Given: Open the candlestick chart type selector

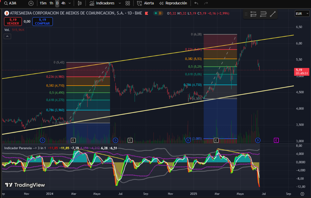Looking at the screenshot, I should pos(80,3).
